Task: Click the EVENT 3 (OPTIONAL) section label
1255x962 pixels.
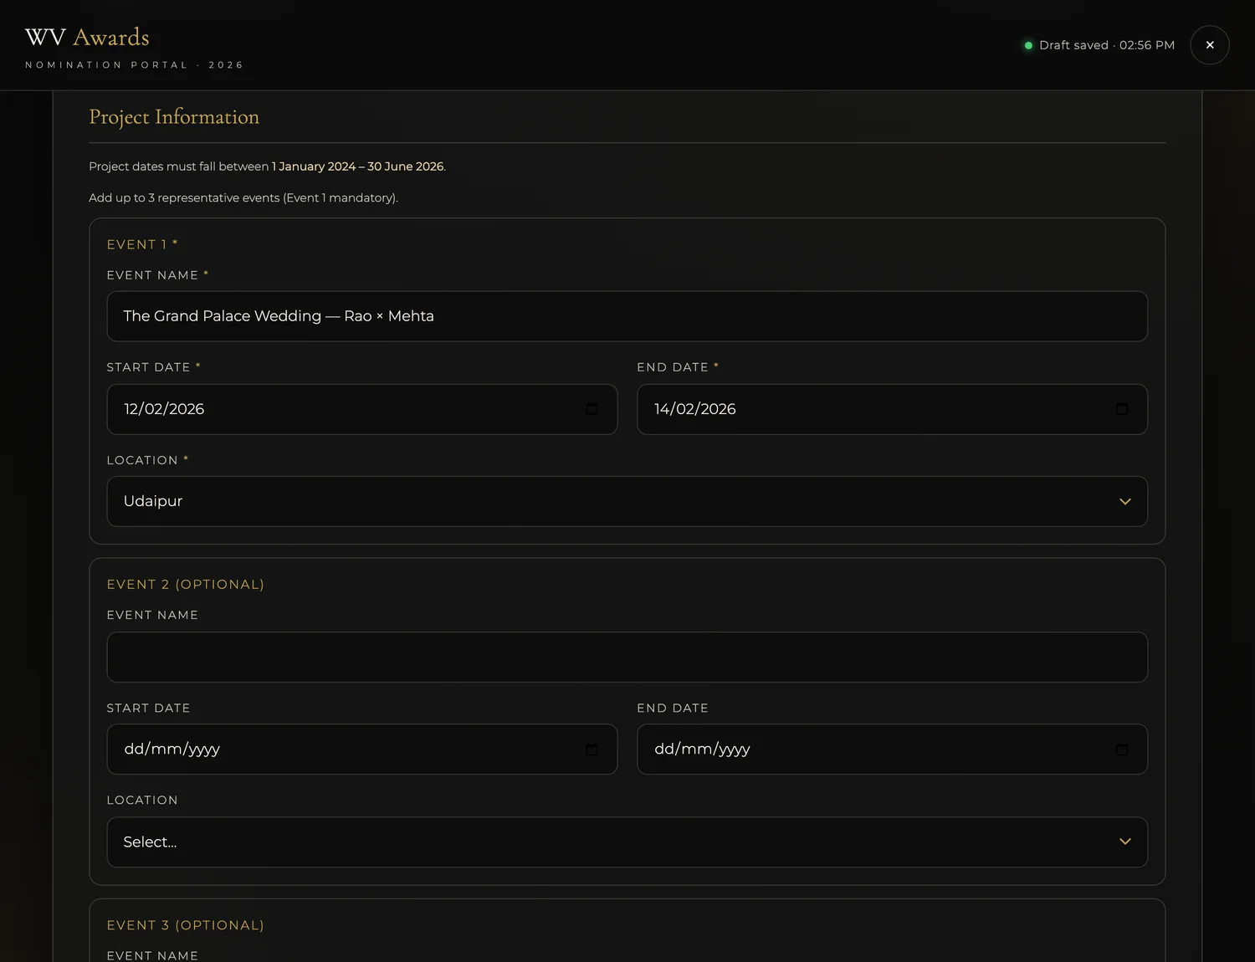Action: pyautogui.click(x=186, y=925)
